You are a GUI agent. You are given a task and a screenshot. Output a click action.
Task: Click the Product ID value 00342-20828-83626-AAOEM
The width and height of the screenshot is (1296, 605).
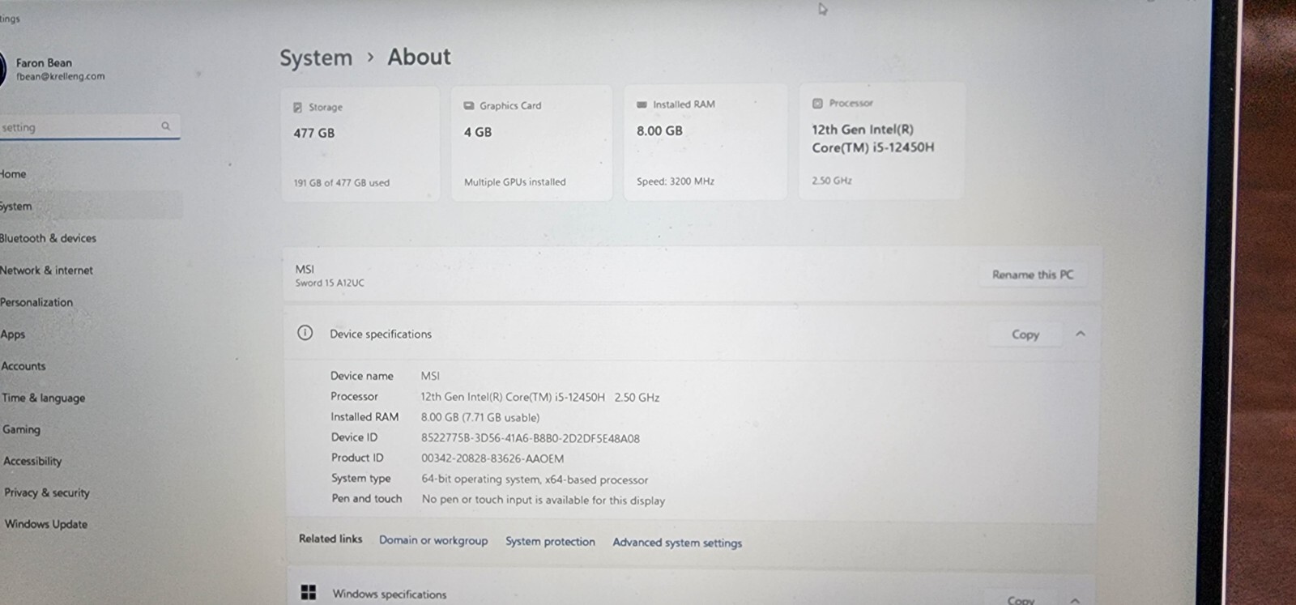click(x=492, y=458)
